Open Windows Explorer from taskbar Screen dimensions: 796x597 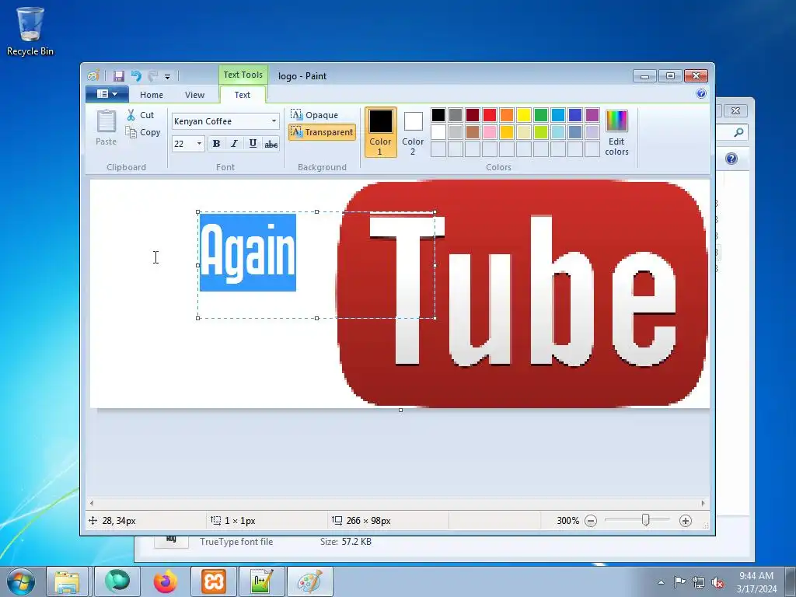(x=67, y=581)
